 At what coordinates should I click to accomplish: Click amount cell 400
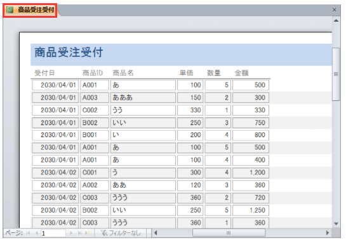click(251, 160)
